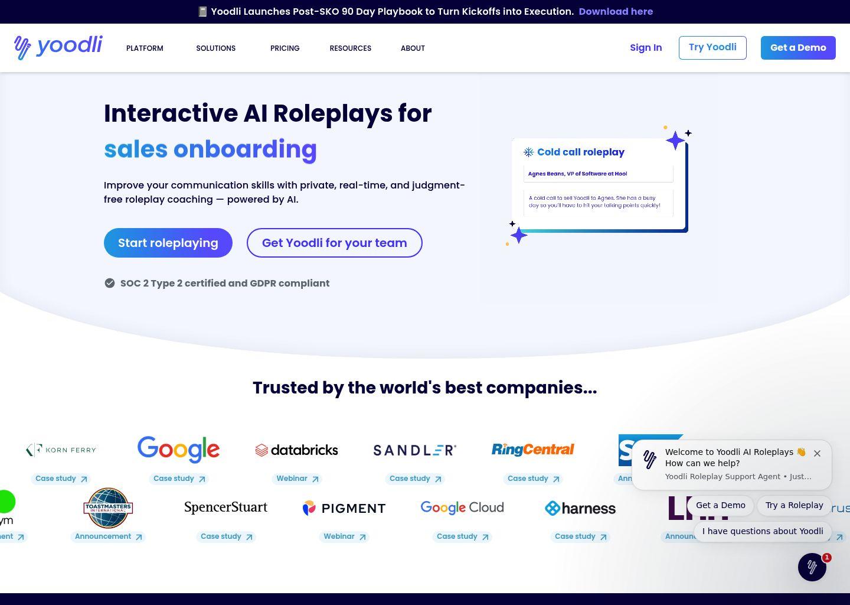Open the Pricing page
The image size is (850, 605).
pyautogui.click(x=285, y=48)
